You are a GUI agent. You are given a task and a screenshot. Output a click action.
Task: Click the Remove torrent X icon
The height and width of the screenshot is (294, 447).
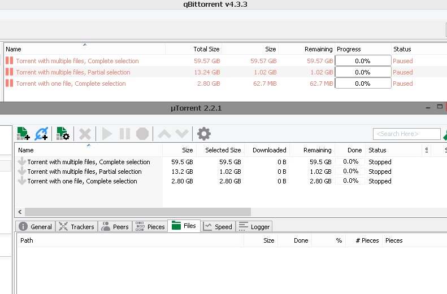point(85,134)
